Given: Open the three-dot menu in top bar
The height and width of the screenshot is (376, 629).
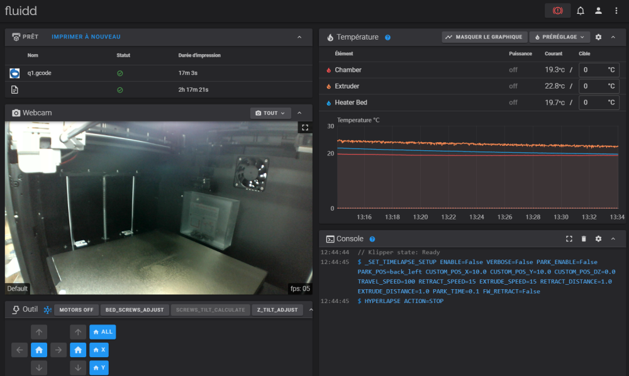Looking at the screenshot, I should tap(616, 11).
